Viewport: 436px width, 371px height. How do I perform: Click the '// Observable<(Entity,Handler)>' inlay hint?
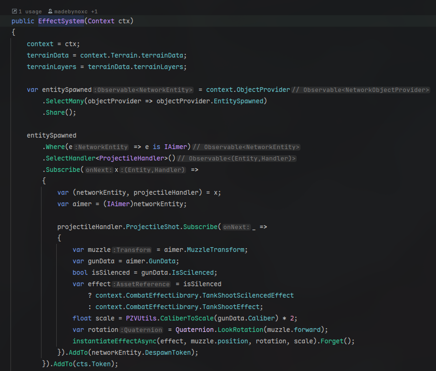(x=237, y=158)
